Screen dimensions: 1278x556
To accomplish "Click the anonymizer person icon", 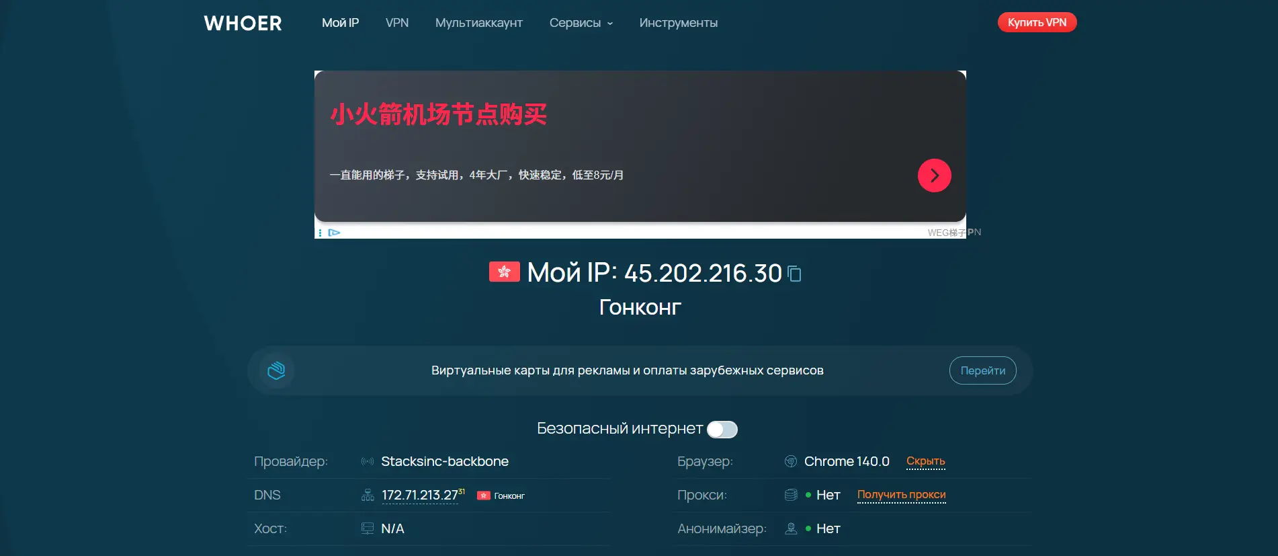I will click(791, 528).
